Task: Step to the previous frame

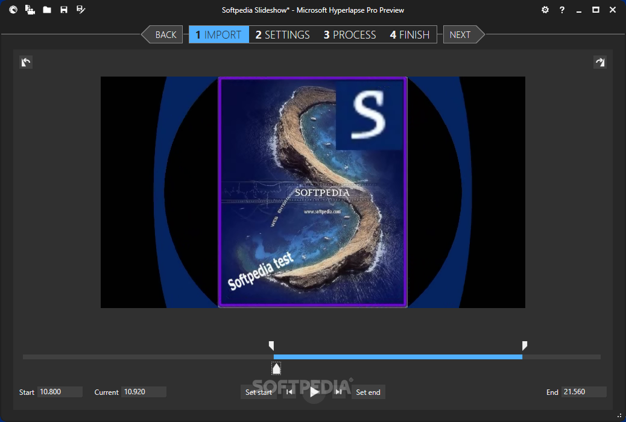Action: (289, 392)
